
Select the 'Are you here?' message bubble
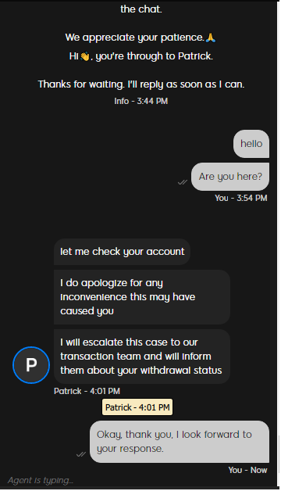[230, 177]
